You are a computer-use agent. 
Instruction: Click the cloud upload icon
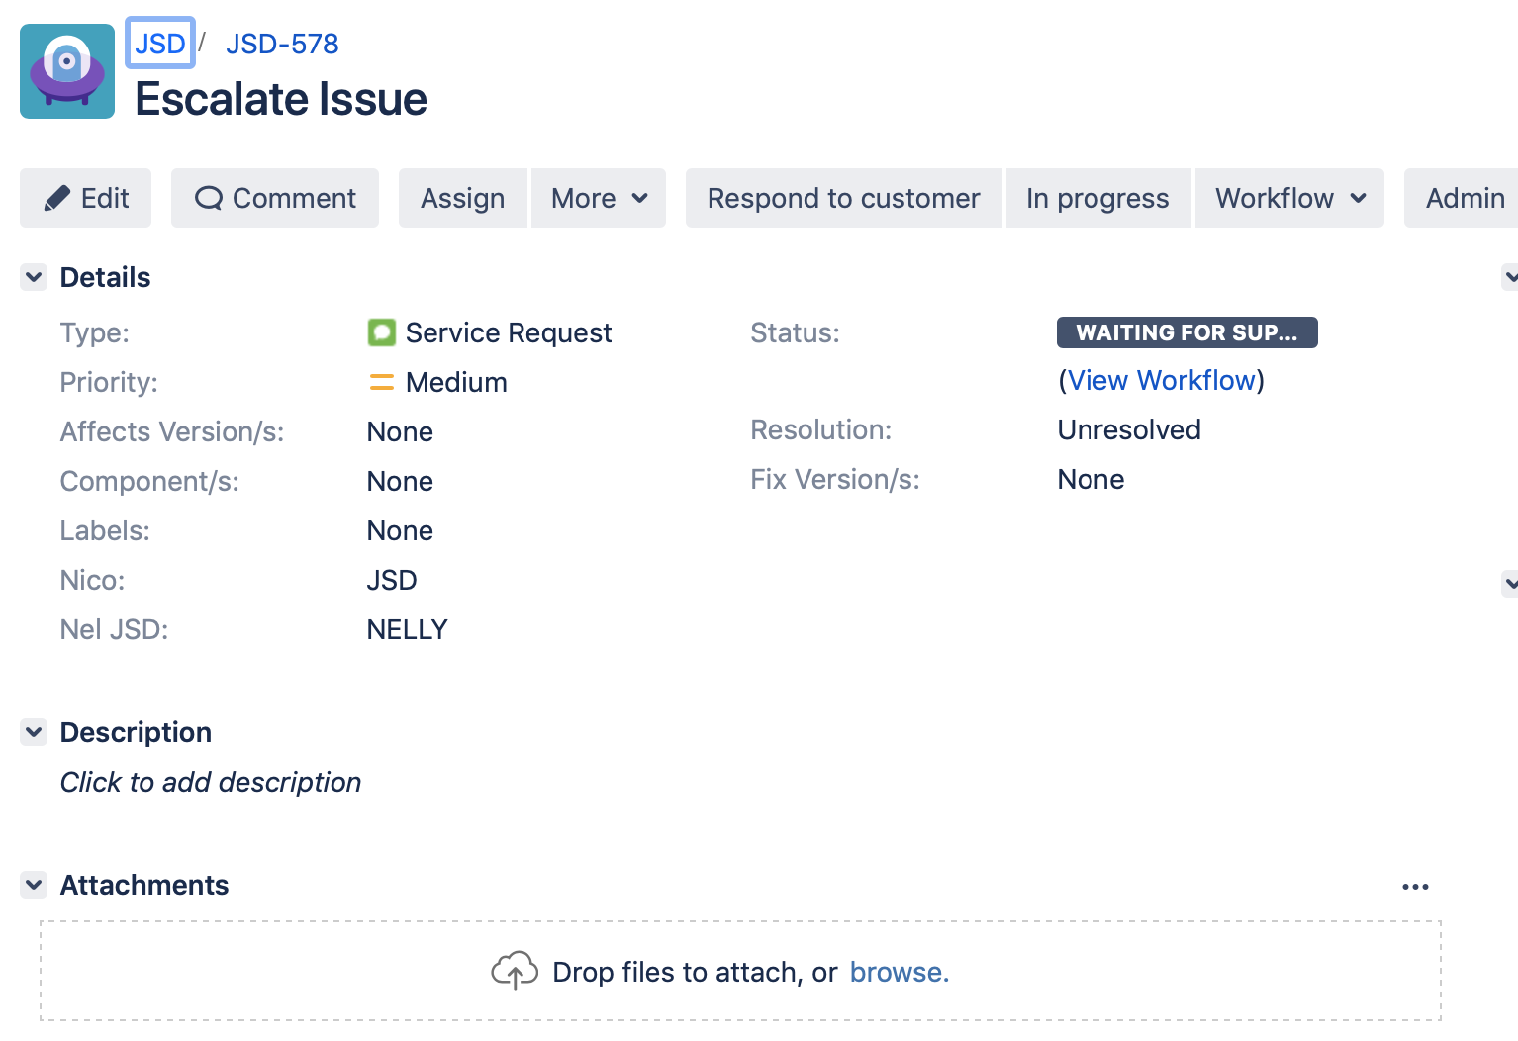(515, 971)
